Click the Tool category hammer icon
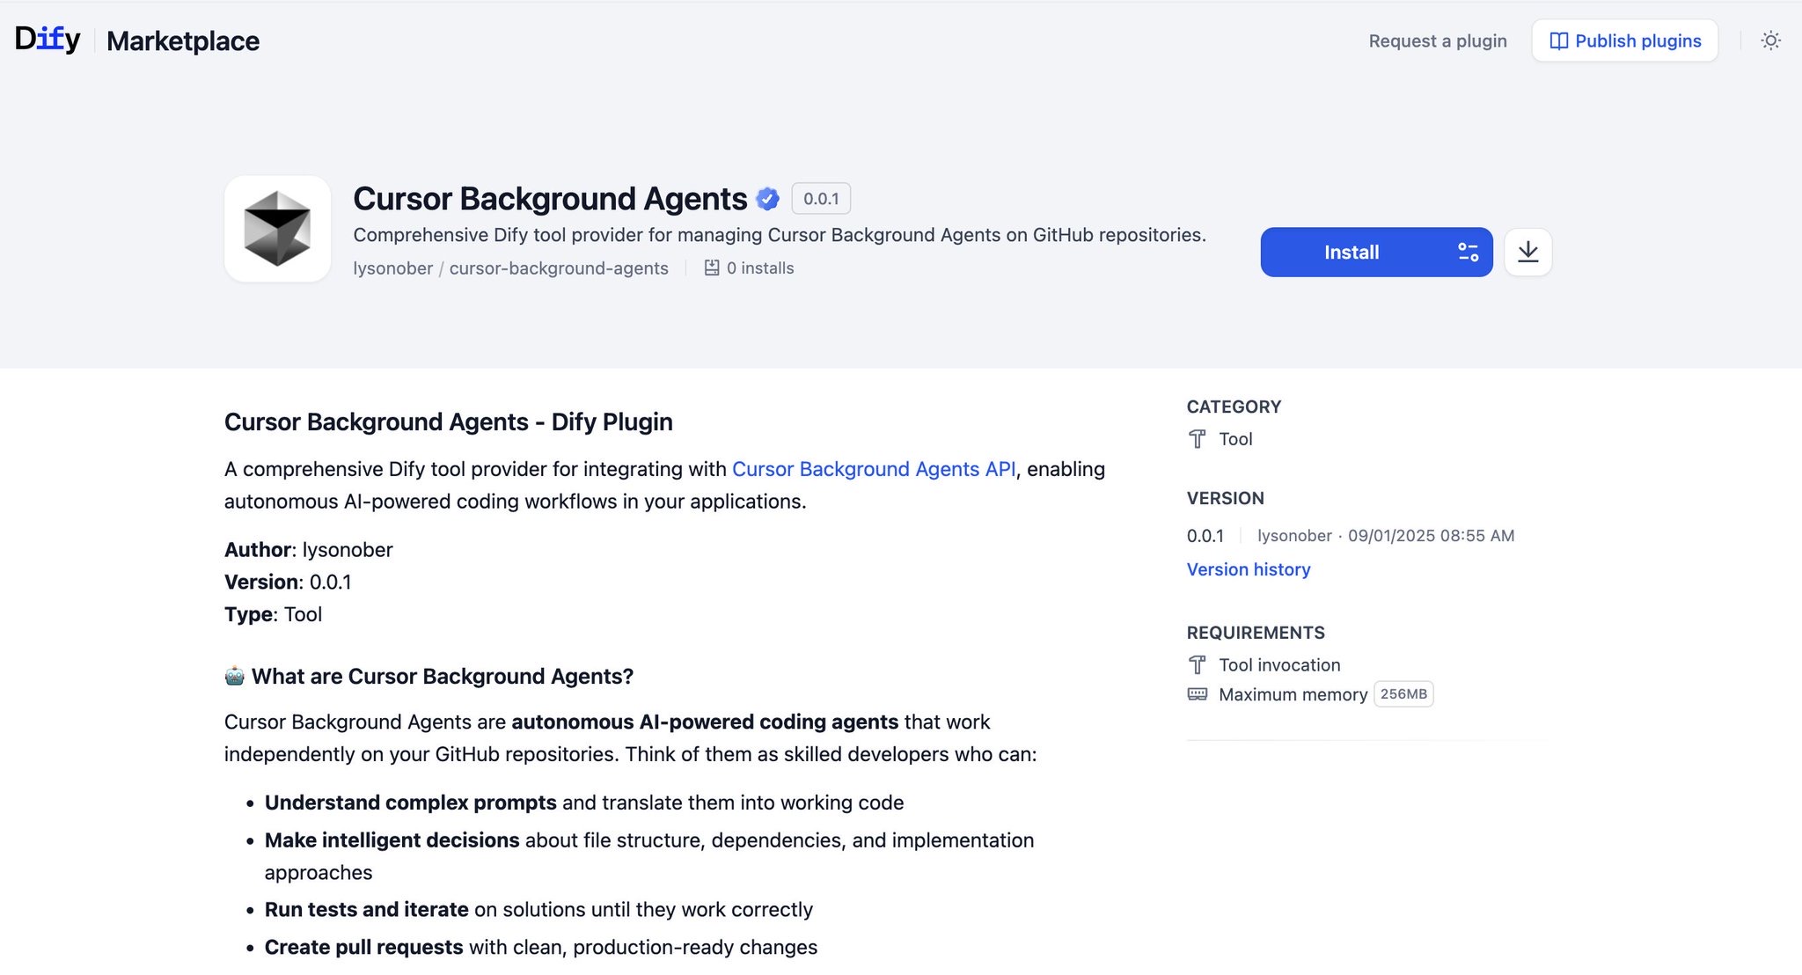Image resolution: width=1802 pixels, height=975 pixels. point(1198,439)
